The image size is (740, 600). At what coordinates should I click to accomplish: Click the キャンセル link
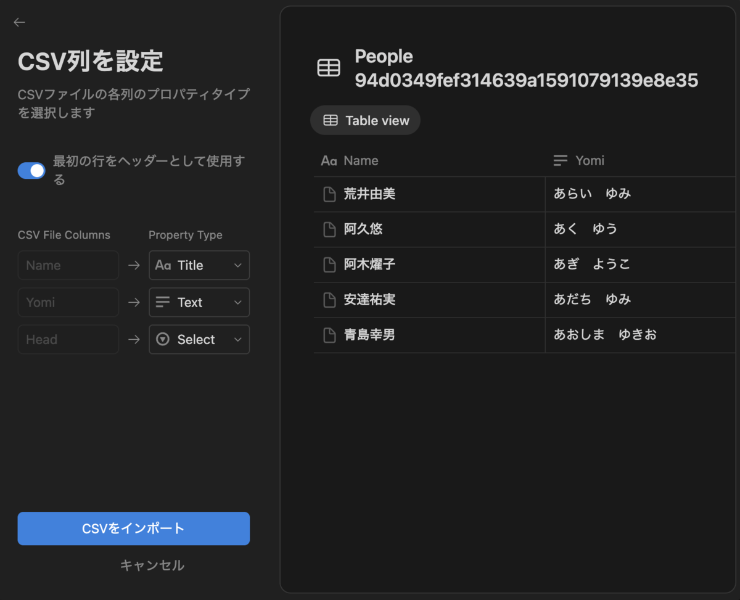pyautogui.click(x=152, y=565)
